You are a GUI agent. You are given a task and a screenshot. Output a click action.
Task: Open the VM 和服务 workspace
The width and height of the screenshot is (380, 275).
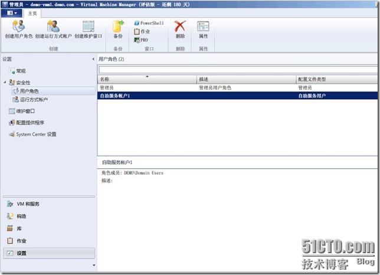coord(49,204)
